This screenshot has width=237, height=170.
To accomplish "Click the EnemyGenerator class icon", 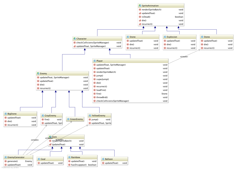I will pos(6,157).
